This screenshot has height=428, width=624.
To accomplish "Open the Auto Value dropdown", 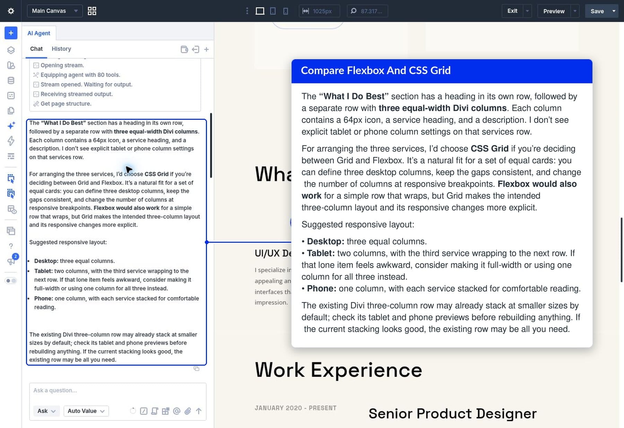I will coord(86,411).
